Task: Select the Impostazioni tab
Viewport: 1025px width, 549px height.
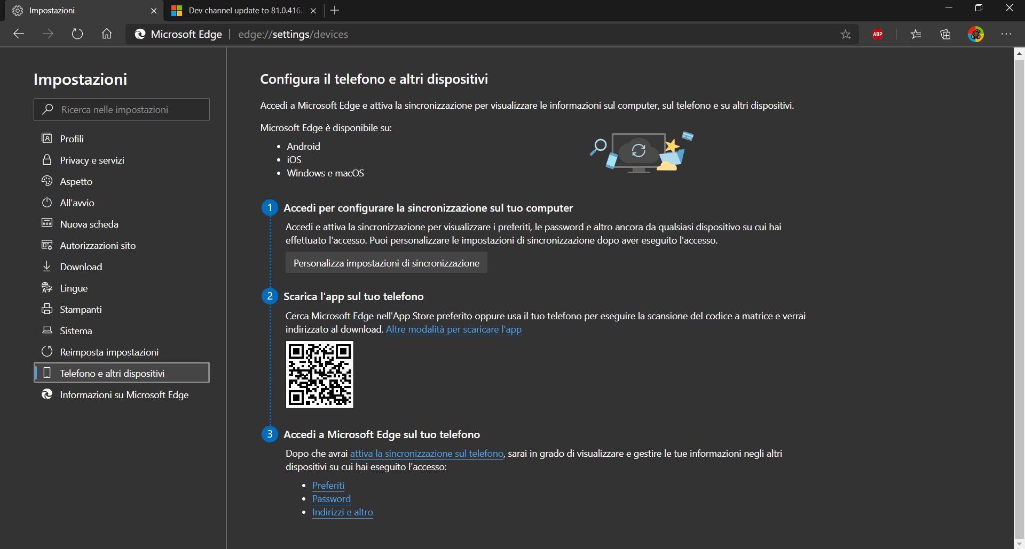Action: (84, 11)
